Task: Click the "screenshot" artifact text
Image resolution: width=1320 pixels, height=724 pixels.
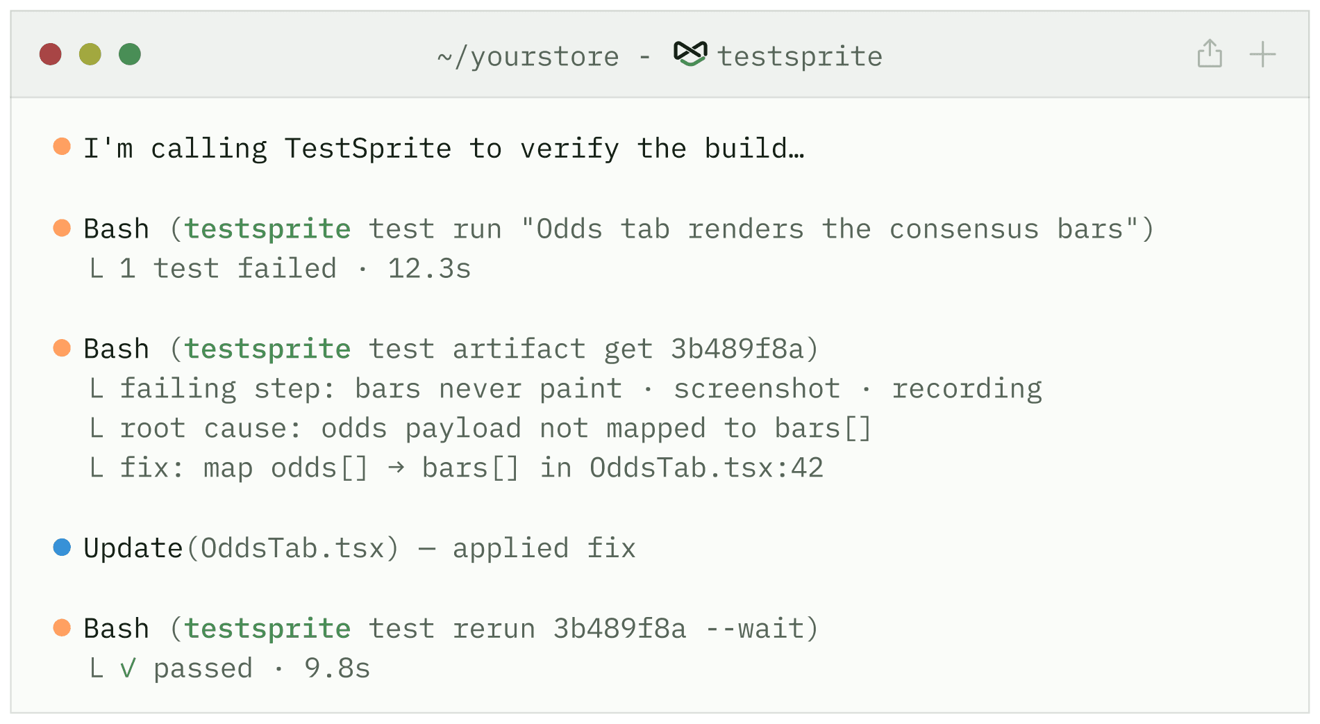Action: coord(757,389)
